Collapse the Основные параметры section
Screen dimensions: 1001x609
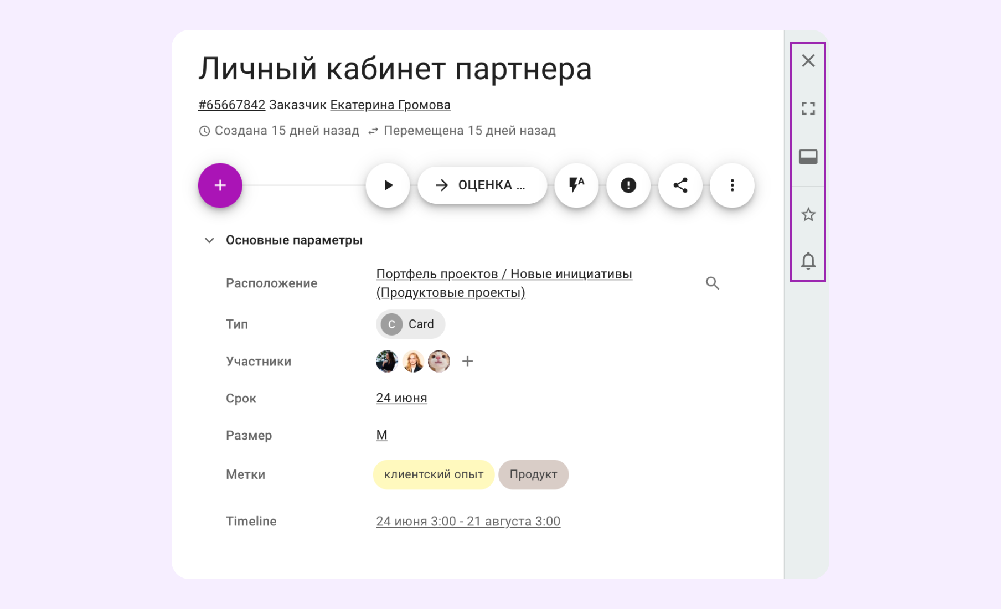[x=209, y=240]
